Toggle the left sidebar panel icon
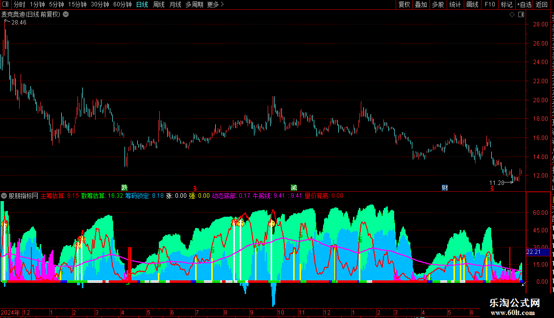The height and width of the screenshot is (318, 554). pyautogui.click(x=5, y=4)
